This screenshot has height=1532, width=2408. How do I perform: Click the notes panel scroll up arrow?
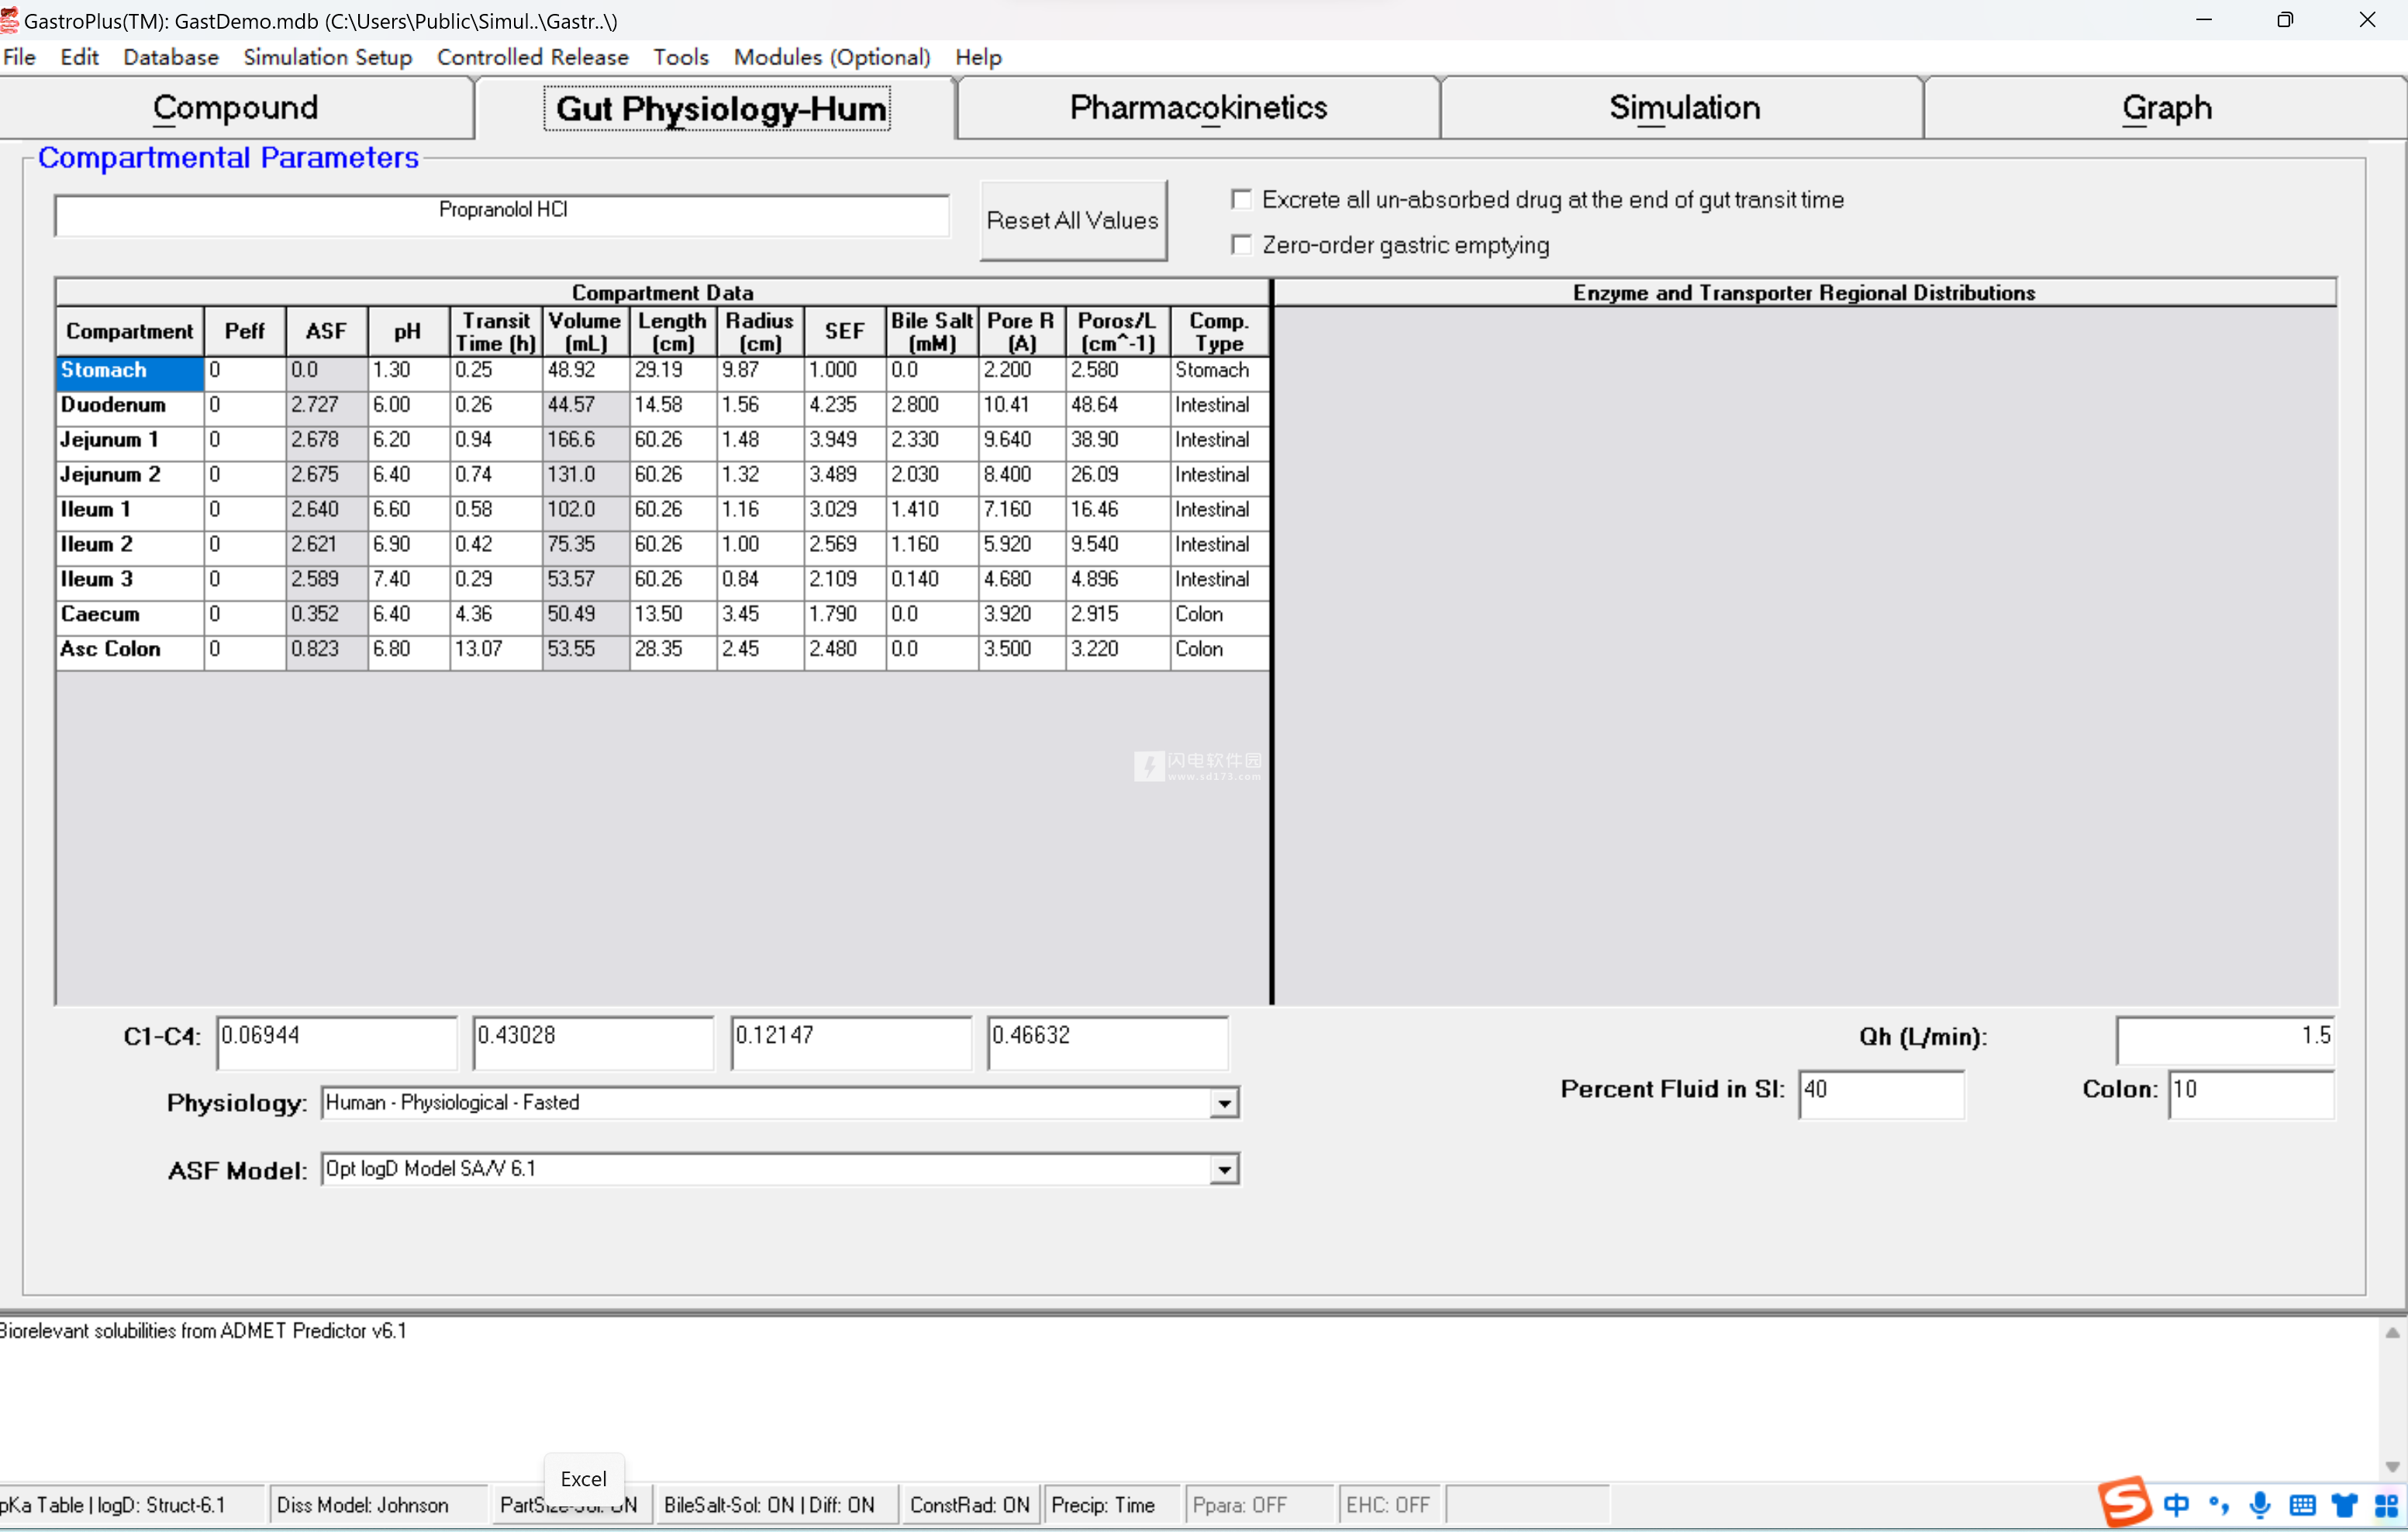[2392, 1332]
